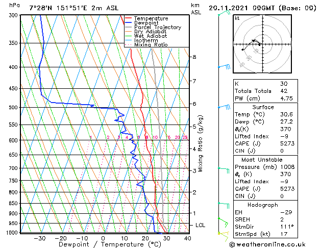Click the Hodograph section heading in table

pyautogui.click(x=263, y=205)
